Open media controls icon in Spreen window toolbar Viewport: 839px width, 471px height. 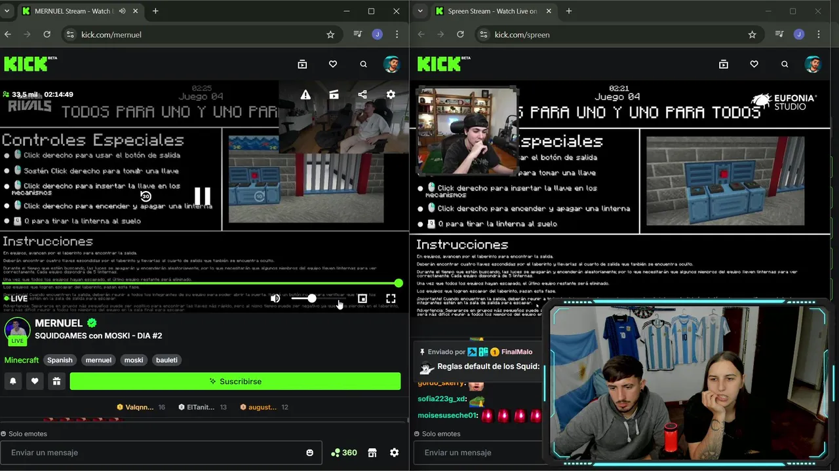tap(779, 34)
